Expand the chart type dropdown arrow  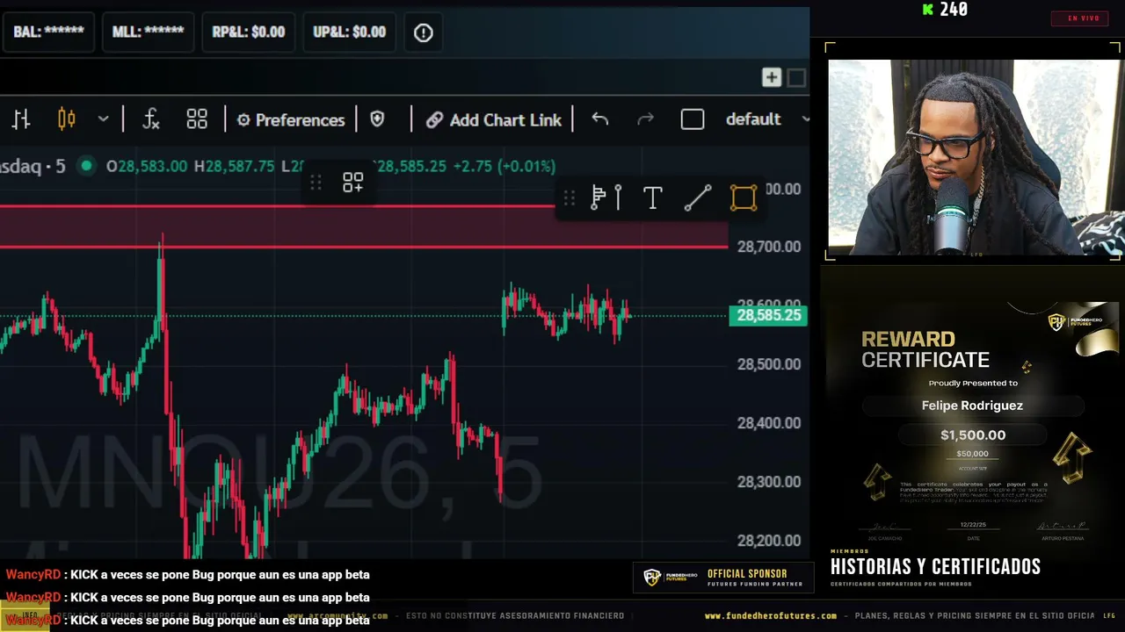pyautogui.click(x=103, y=119)
